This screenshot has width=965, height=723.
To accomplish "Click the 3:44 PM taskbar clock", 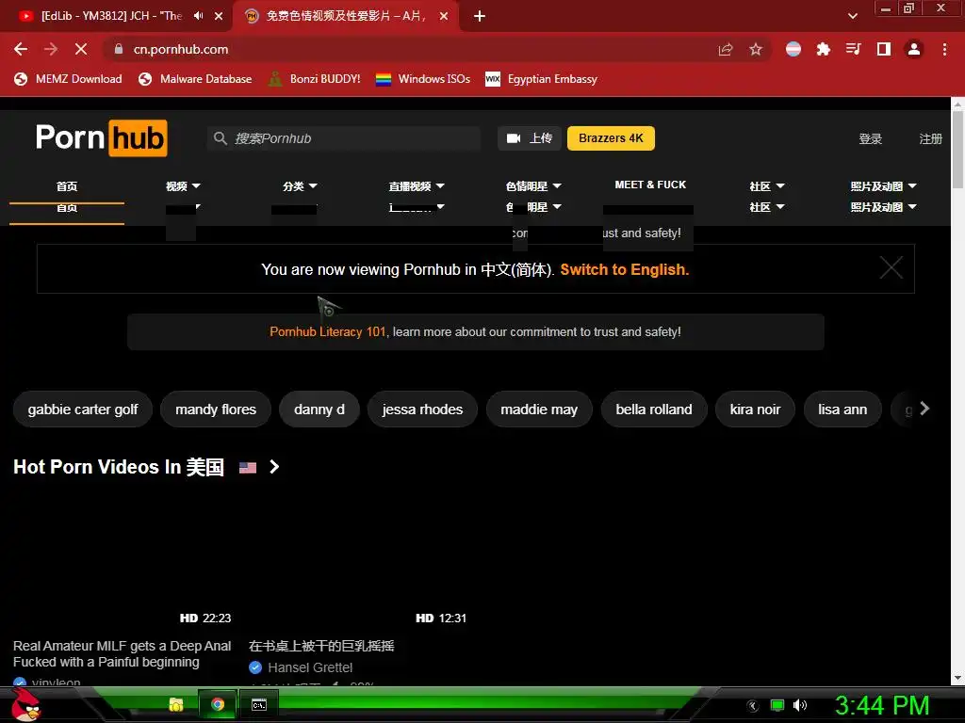I will [882, 705].
